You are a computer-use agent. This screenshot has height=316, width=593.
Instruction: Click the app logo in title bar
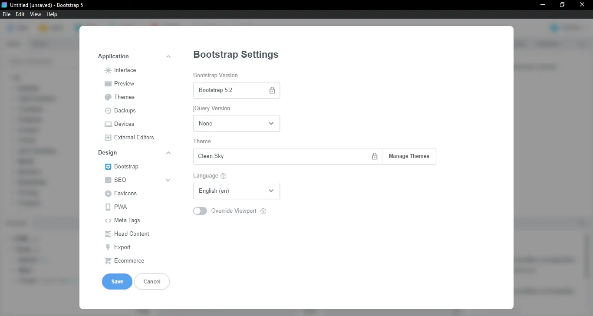(4, 4)
